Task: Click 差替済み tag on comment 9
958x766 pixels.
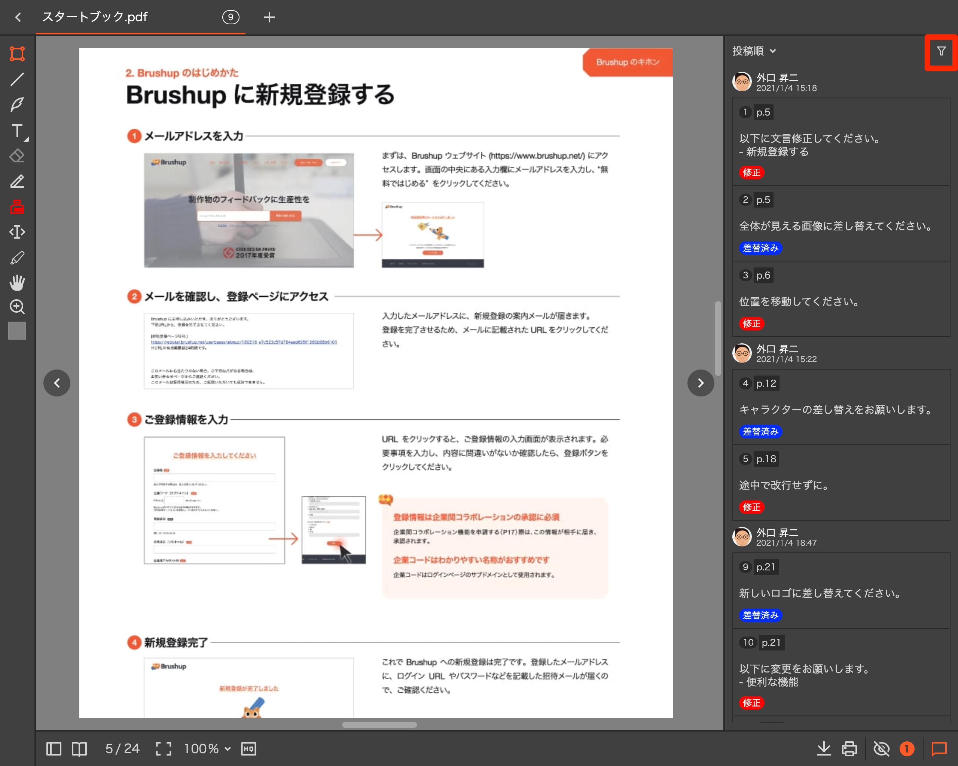Action: tap(760, 615)
